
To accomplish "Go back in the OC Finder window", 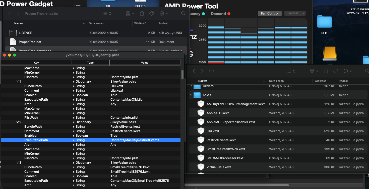I will click(x=194, y=71).
